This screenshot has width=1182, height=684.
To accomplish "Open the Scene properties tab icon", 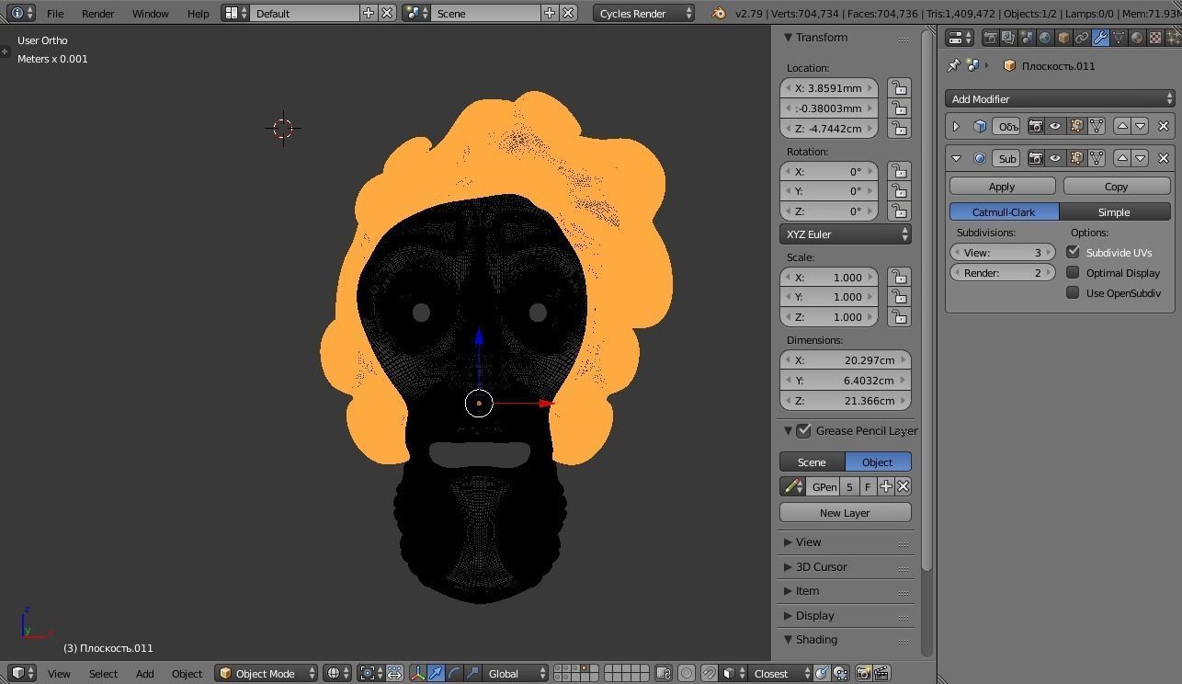I will click(x=1027, y=38).
